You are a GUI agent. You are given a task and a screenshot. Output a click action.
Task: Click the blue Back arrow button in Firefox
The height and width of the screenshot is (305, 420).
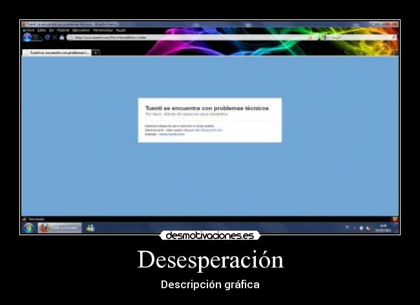coord(27,37)
